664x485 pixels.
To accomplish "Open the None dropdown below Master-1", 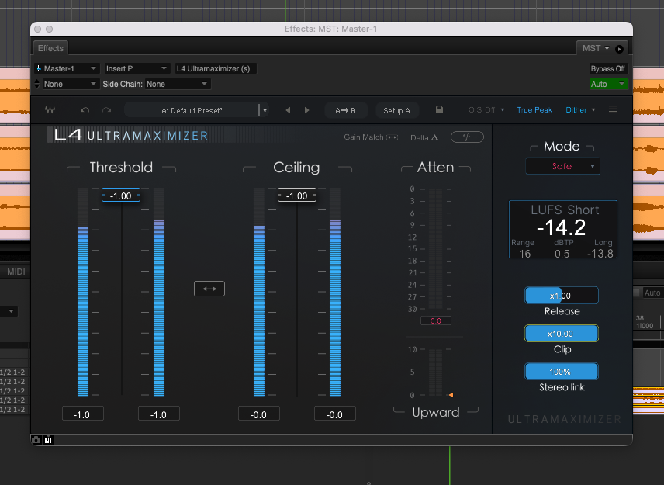I will pos(71,84).
